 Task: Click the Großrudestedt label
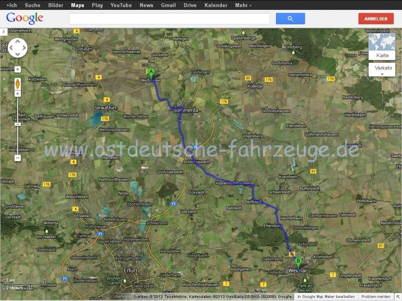click(x=170, y=172)
